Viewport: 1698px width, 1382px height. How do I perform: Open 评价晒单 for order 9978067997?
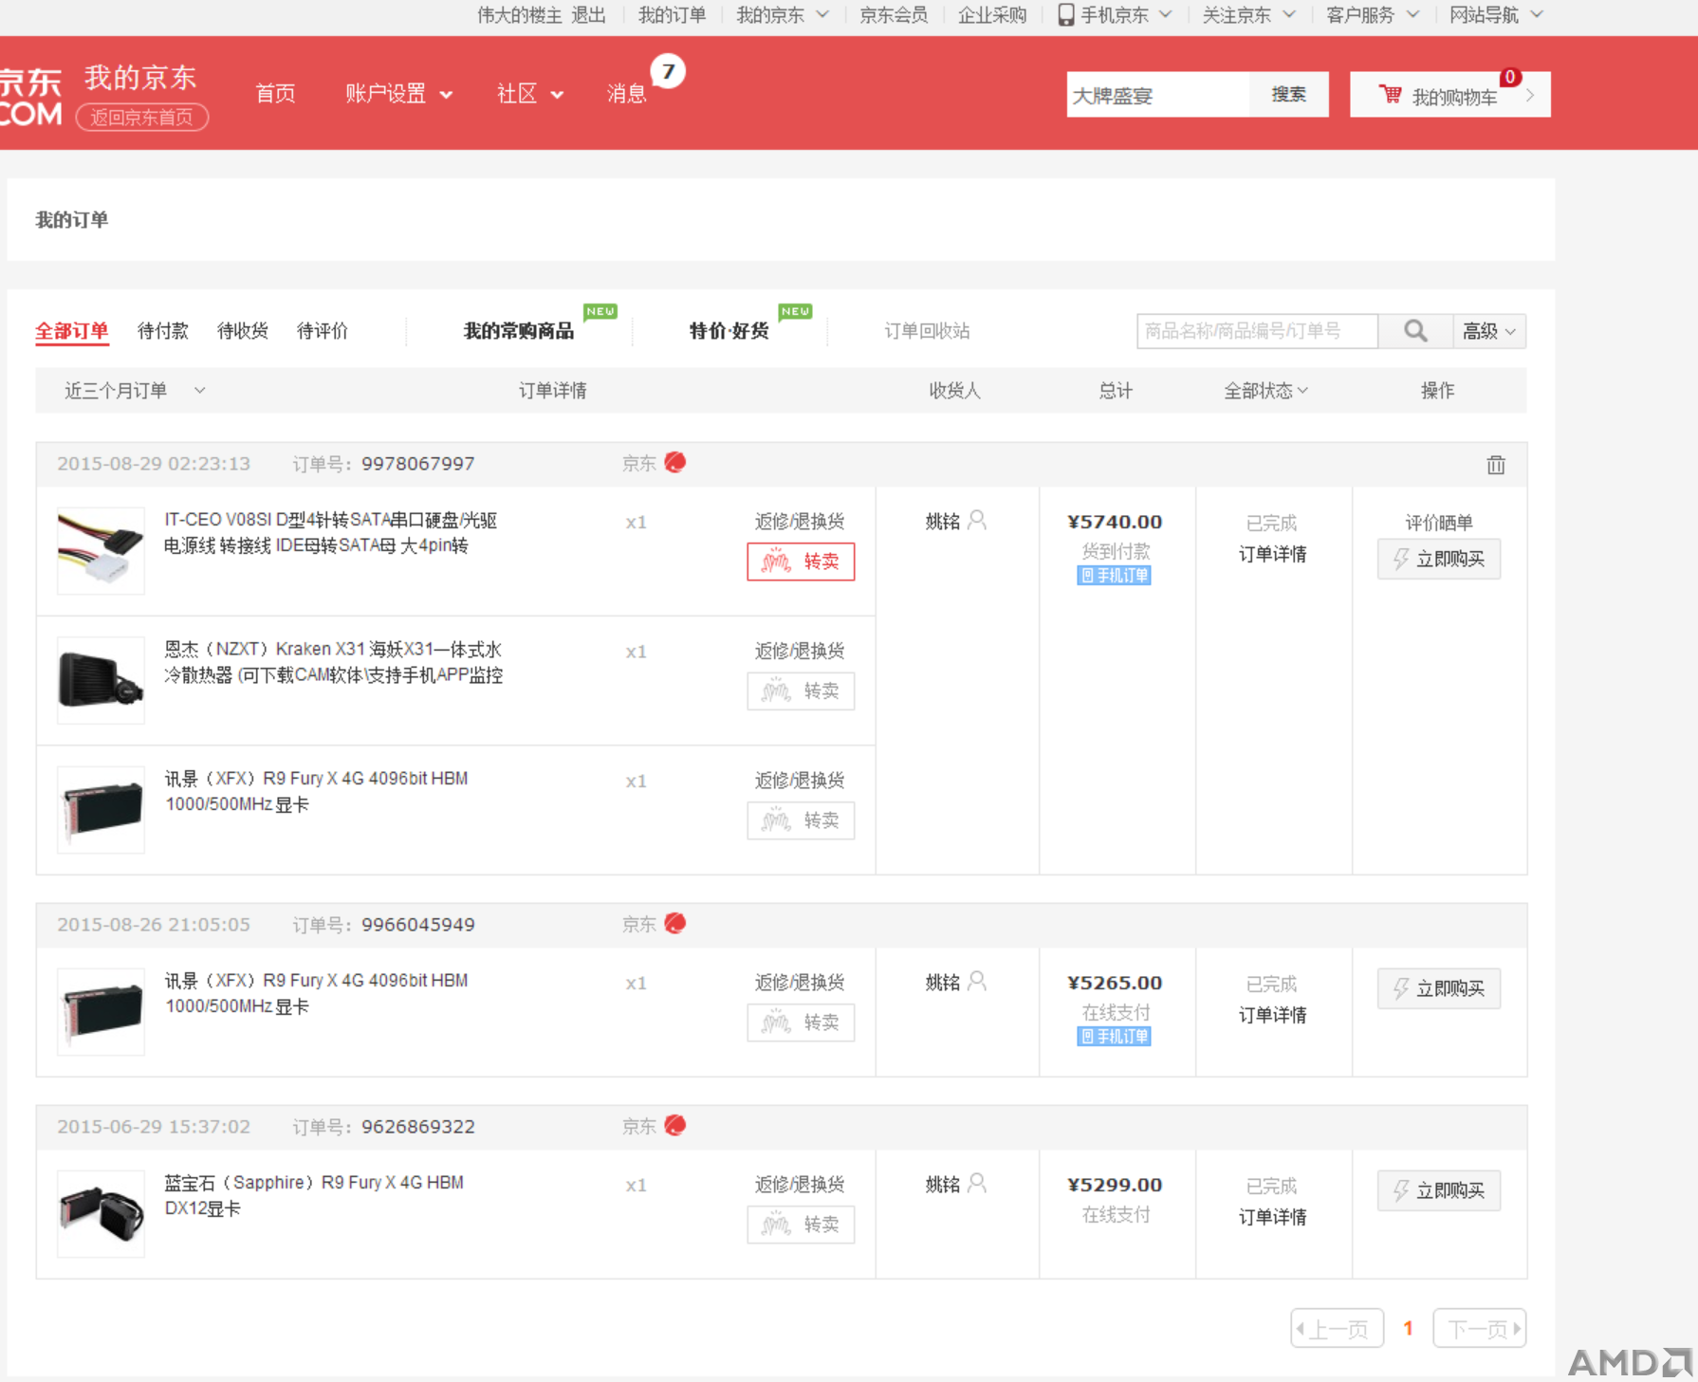coord(1439,523)
